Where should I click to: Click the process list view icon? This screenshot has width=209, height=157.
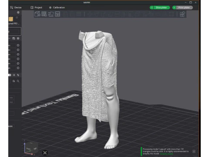point(14,75)
